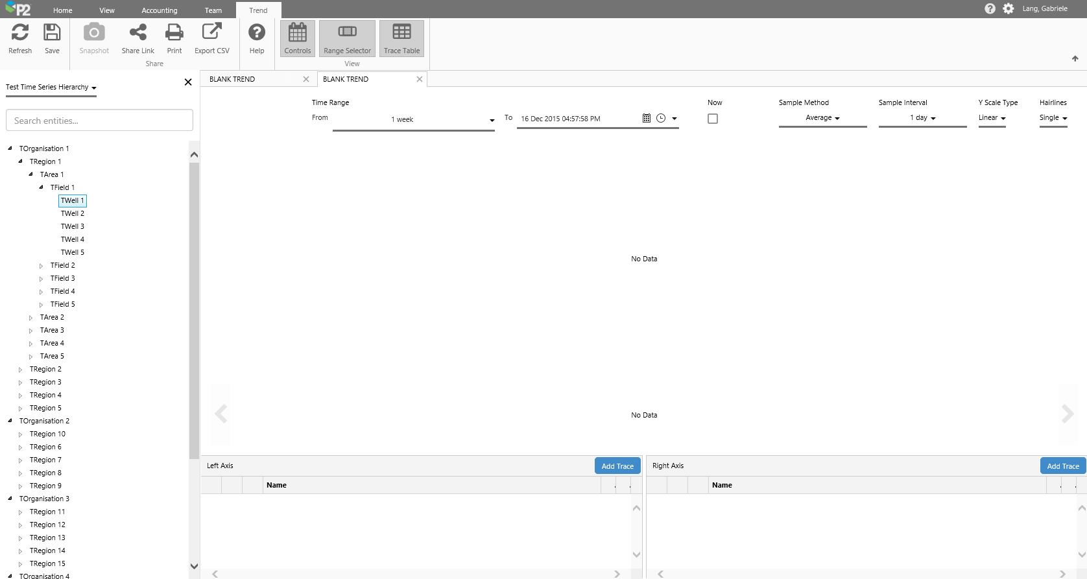This screenshot has height=579, width=1087.
Task: Click the Search entities input field
Action: [99, 121]
